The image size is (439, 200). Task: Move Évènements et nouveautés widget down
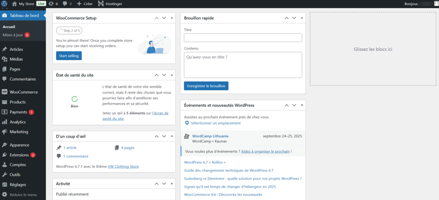pos(294,106)
